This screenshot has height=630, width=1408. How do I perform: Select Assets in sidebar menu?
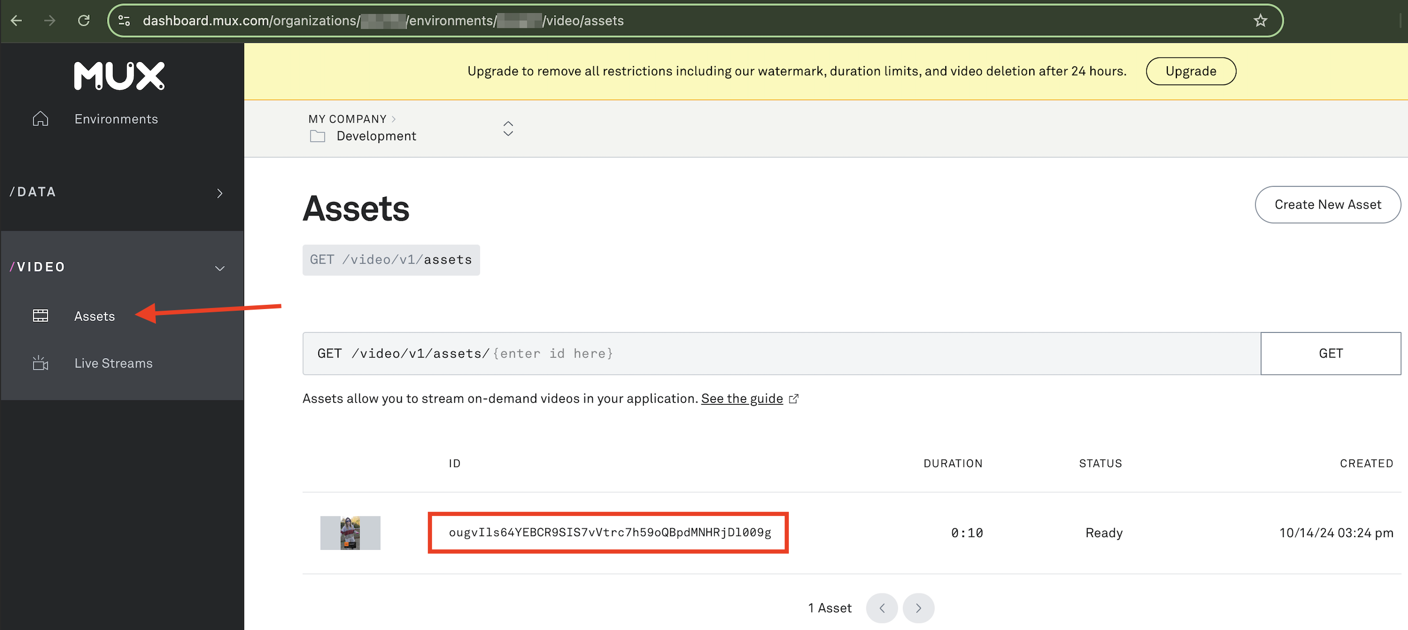[95, 316]
